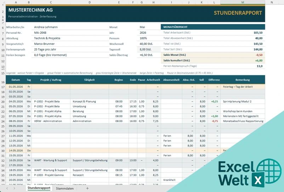284x192 pixels.
Task: Select the Sprintplanung Modul 2 remark
Action: click(x=243, y=101)
